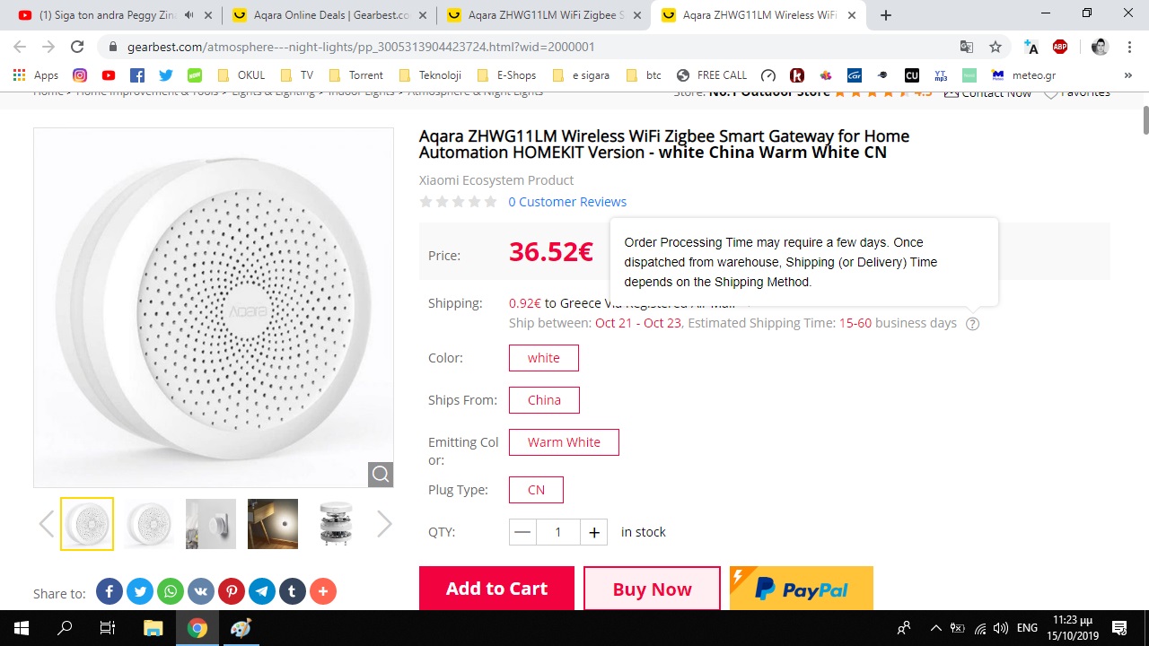Increase quantity with the plus button
1149x646 pixels.
(594, 532)
